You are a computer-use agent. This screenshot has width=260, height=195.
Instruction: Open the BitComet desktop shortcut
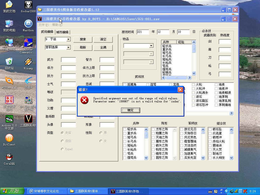click(9, 138)
